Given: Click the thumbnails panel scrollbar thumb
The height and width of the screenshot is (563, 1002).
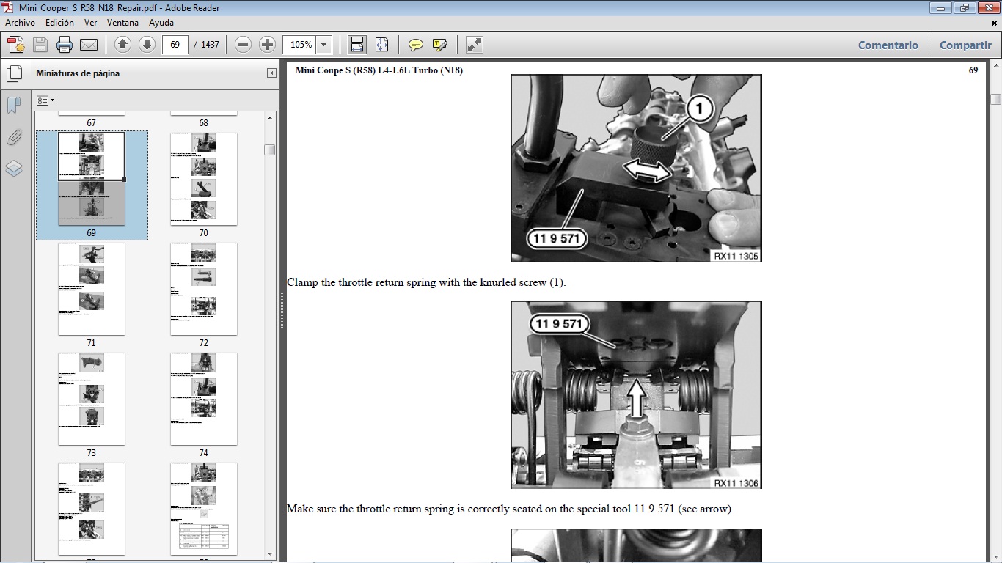Looking at the screenshot, I should coord(270,150).
